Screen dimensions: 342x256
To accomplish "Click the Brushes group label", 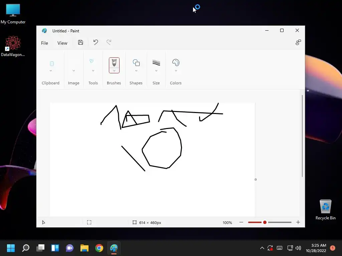I will [x=114, y=83].
